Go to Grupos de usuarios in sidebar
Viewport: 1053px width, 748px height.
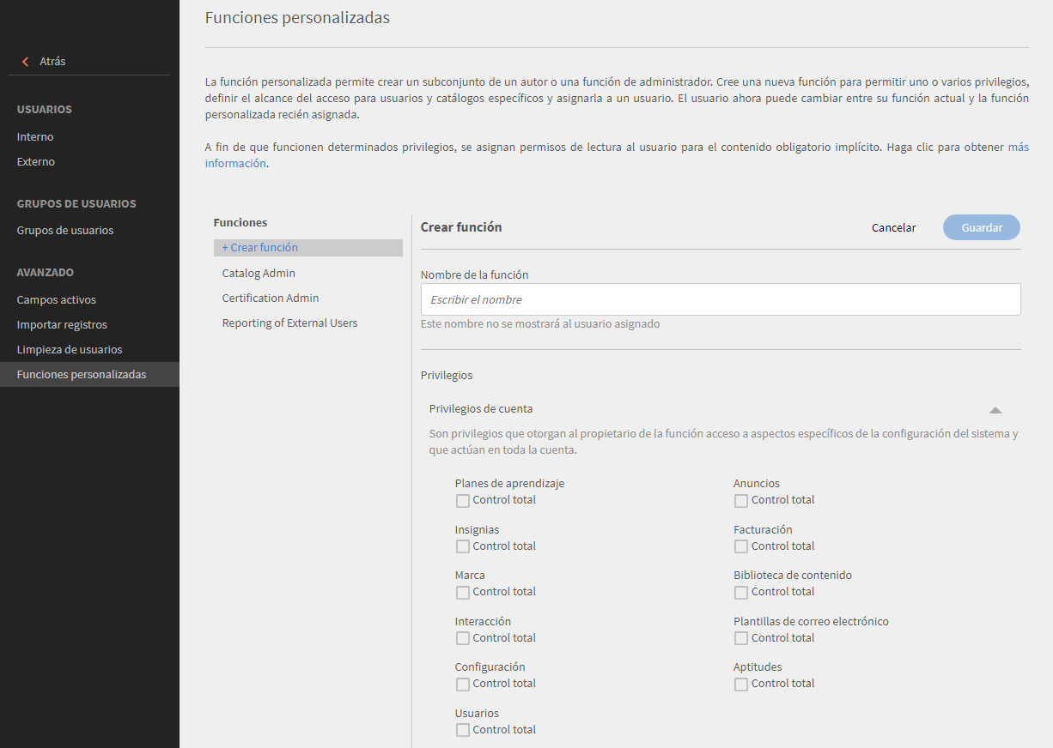(65, 230)
